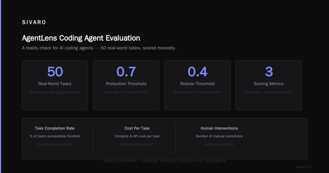Click '% of tasks successfully finished'

pos(55,136)
